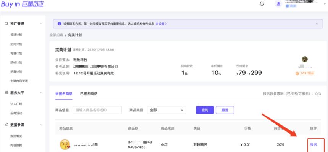Click the 小店 source cell
Image resolution: width=328 pixels, height=152 pixels.
click(x=164, y=144)
